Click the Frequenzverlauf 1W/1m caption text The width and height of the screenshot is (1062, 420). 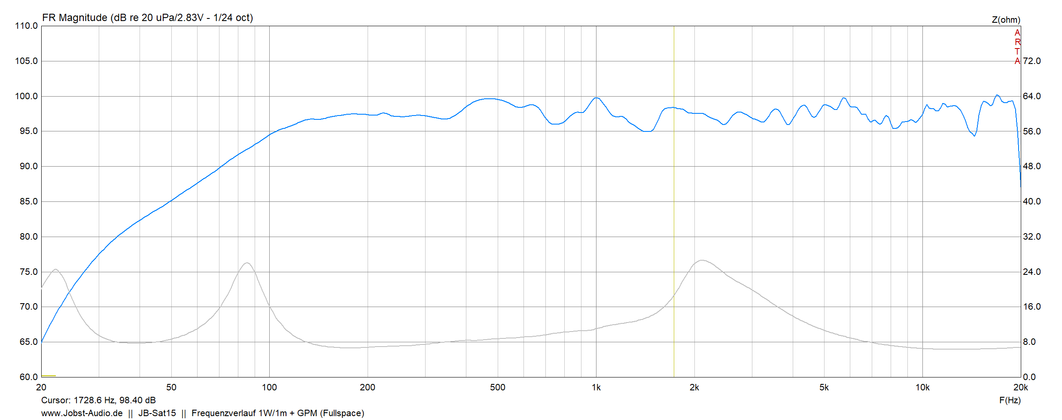[x=277, y=413]
